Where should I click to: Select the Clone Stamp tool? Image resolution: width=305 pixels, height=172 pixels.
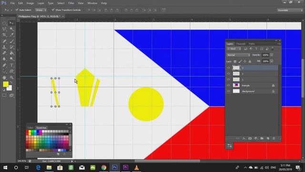(x=4, y=47)
